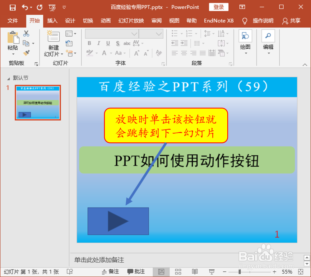Open the font name combo box
Image resolution: width=311 pixels, height=277 pixels.
click(x=112, y=34)
